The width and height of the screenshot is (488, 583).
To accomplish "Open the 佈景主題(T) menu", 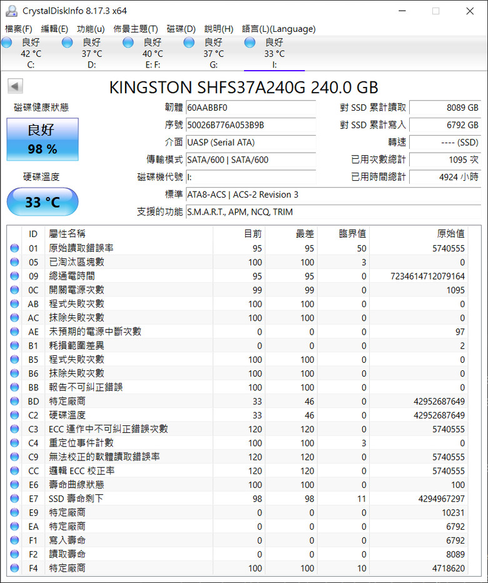I will [x=136, y=29].
